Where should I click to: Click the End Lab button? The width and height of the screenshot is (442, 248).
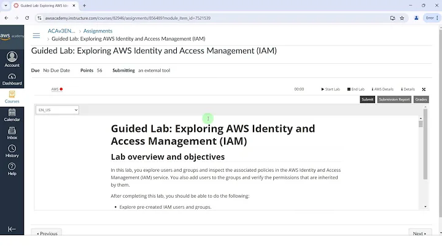coord(355,89)
